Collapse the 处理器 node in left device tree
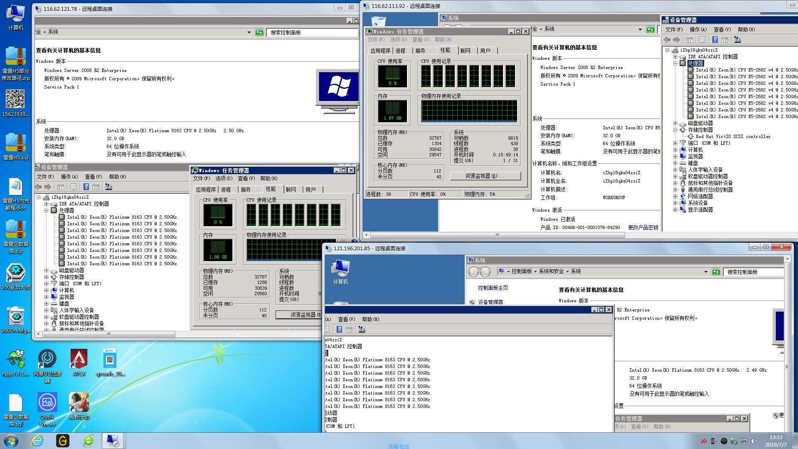 [x=47, y=210]
